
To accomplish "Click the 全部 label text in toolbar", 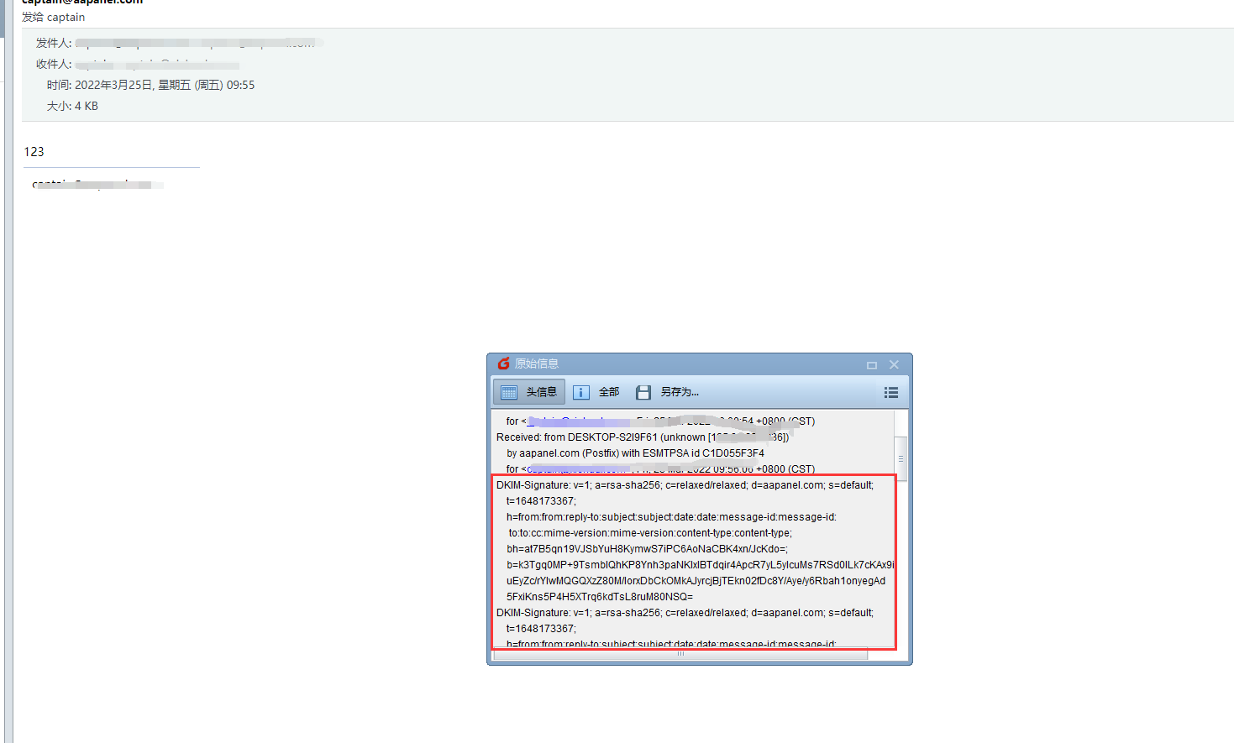I will point(609,392).
